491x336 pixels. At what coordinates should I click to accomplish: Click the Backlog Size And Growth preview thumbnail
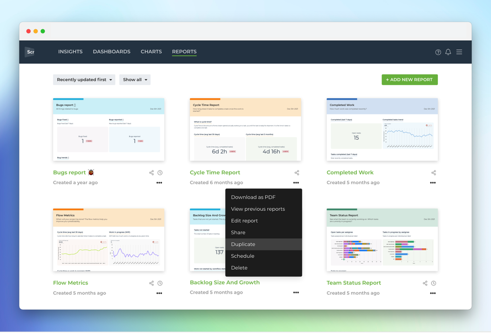(x=208, y=240)
